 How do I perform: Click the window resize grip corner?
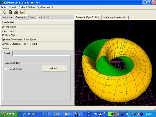pos(155,109)
